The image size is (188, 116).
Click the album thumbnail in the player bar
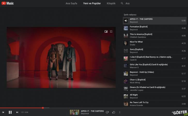click(74, 112)
